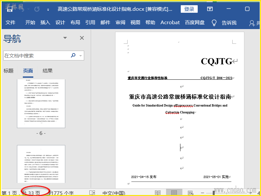Open the ribbon display options icon

pos(210,9)
